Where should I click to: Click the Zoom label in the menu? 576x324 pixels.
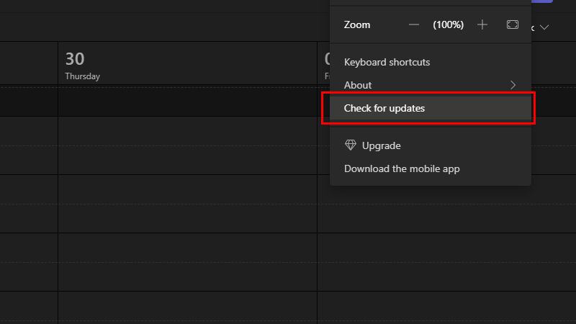[x=357, y=24]
